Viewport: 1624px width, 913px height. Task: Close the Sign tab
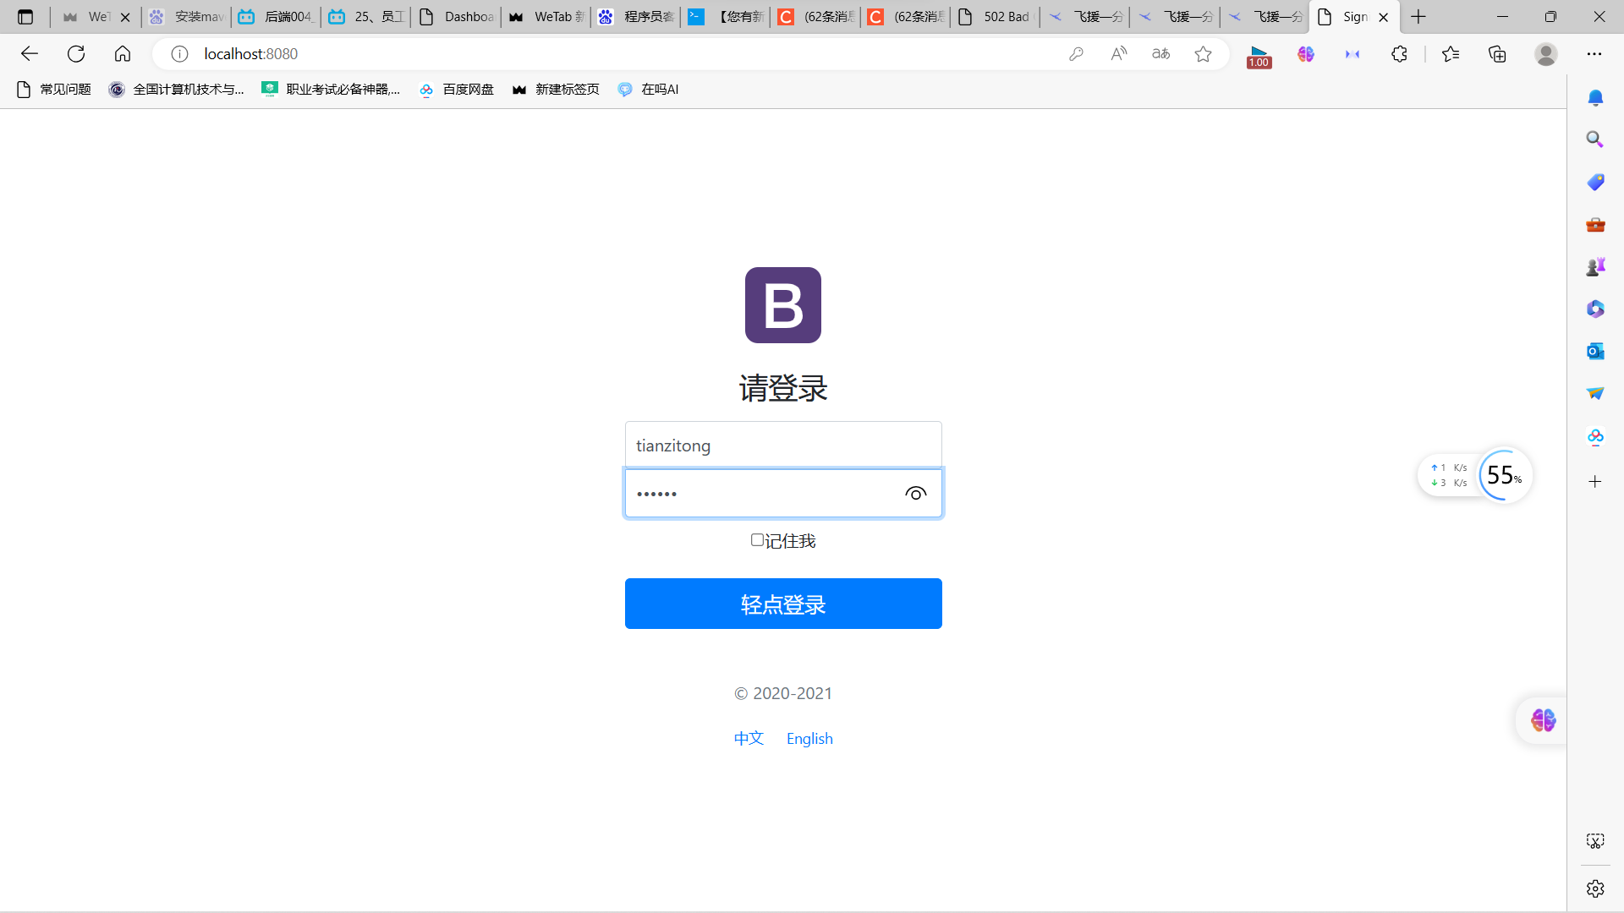1384,17
